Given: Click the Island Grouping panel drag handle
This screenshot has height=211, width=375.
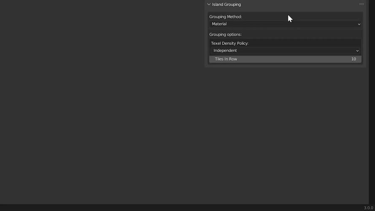Looking at the screenshot, I should (362, 4).
